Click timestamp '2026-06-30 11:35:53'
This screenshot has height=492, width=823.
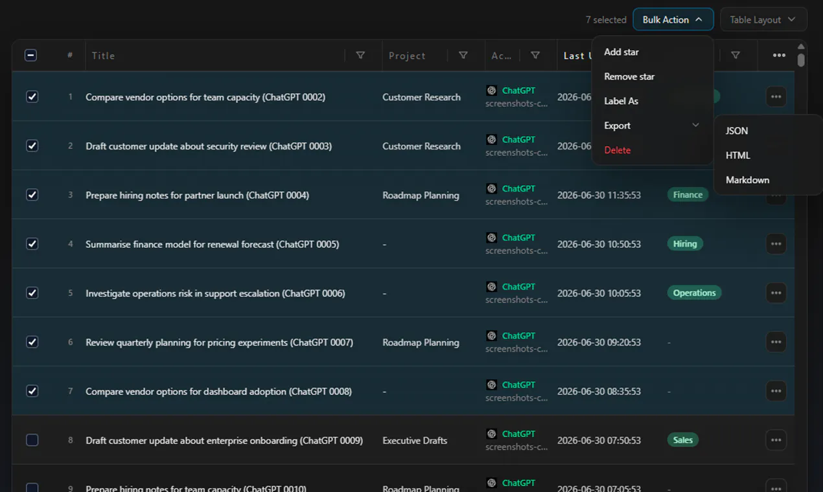599,195
